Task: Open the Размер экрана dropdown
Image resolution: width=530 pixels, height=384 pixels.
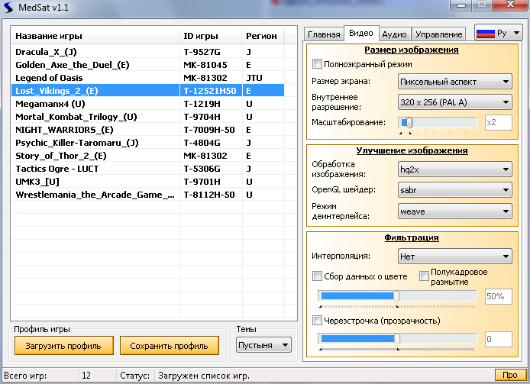Action: 454,82
